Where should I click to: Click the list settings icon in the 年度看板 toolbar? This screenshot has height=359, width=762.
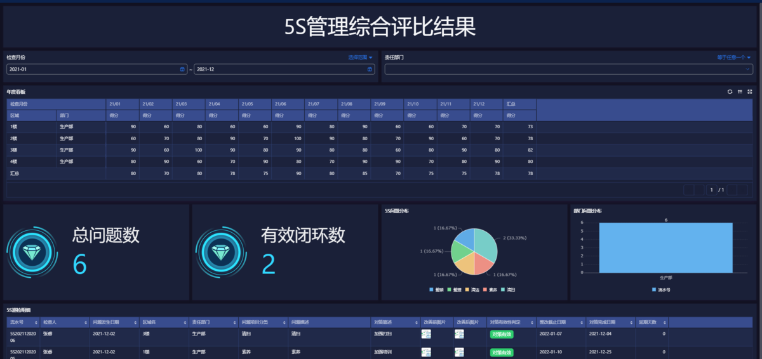[x=740, y=92]
